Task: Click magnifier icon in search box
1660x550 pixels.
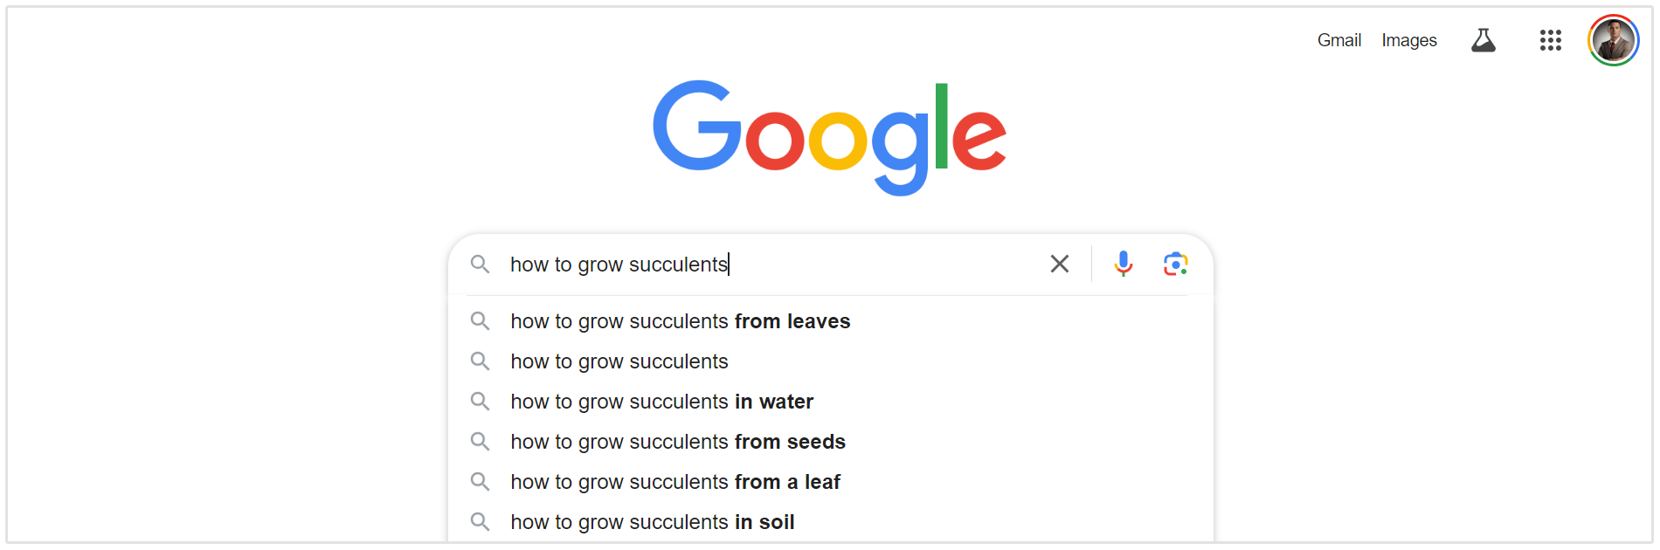Action: point(480,264)
